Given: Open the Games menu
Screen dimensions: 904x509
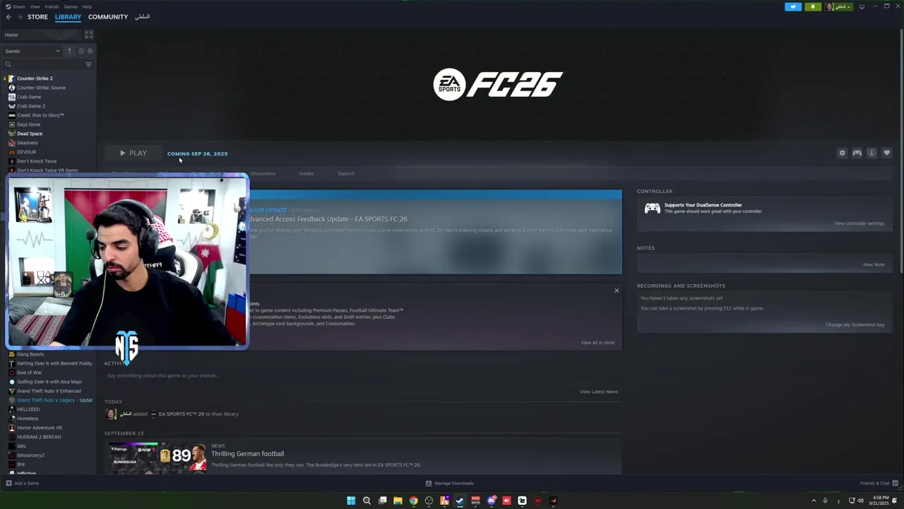Looking at the screenshot, I should point(71,6).
